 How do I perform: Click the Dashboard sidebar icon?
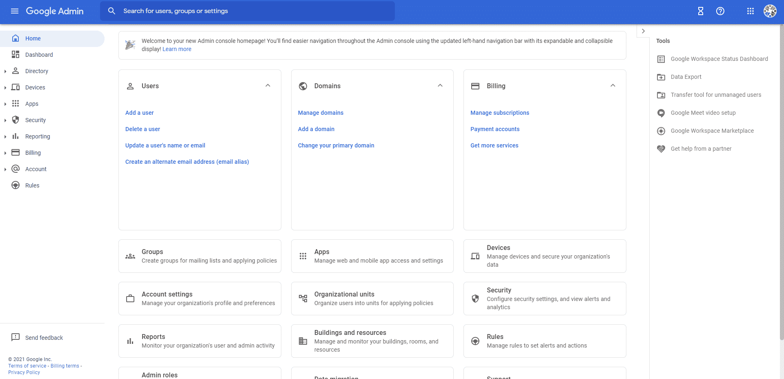16,54
